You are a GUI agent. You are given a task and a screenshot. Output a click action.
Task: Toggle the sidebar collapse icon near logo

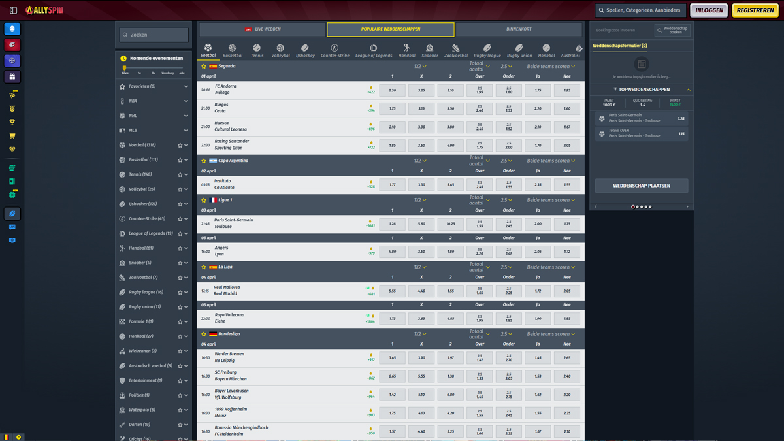click(13, 10)
